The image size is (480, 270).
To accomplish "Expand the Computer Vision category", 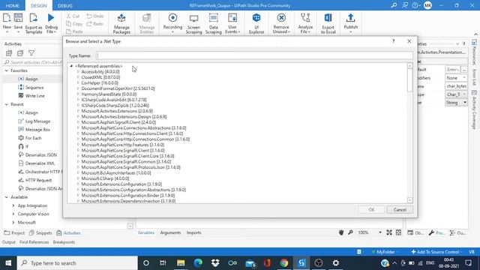I will pyautogui.click(x=13, y=214).
